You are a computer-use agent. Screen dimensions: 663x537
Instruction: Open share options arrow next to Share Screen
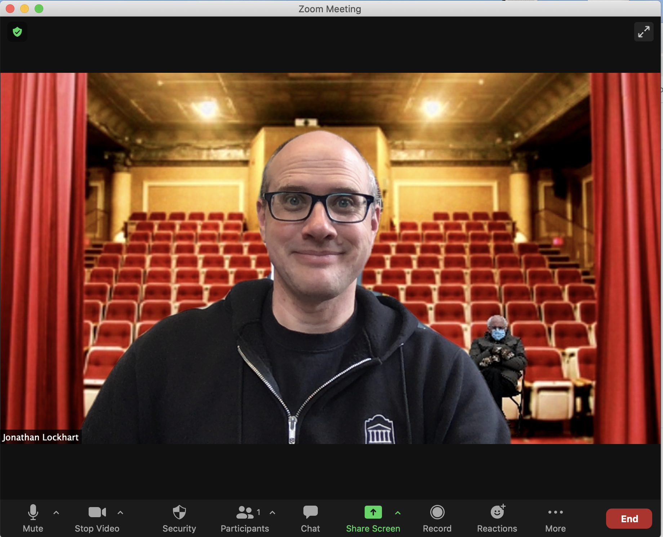click(398, 512)
